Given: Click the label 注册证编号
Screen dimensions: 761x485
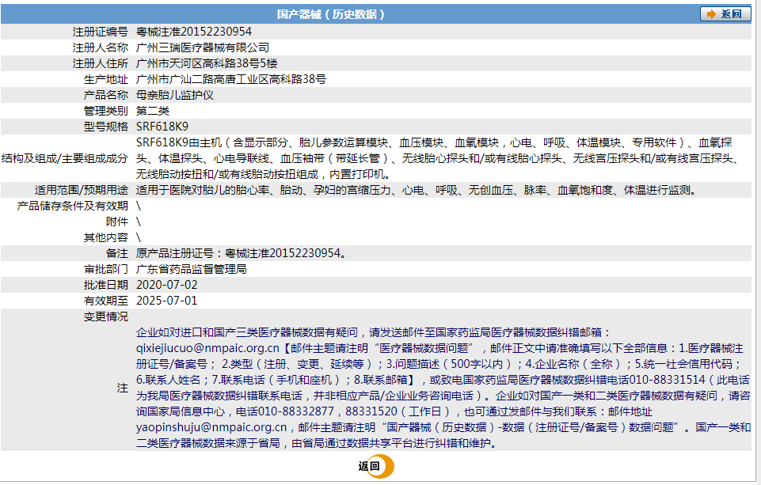Looking at the screenshot, I should pyautogui.click(x=100, y=32).
